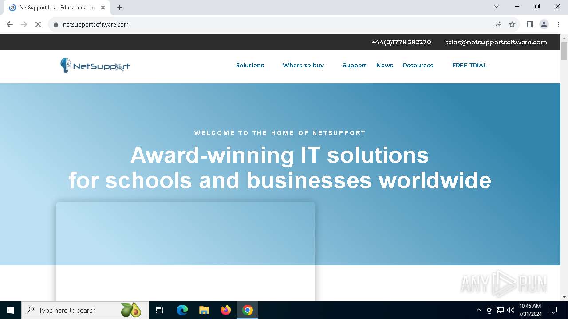568x319 pixels.
Task: Stop page loading with the X button
Action: click(x=38, y=24)
